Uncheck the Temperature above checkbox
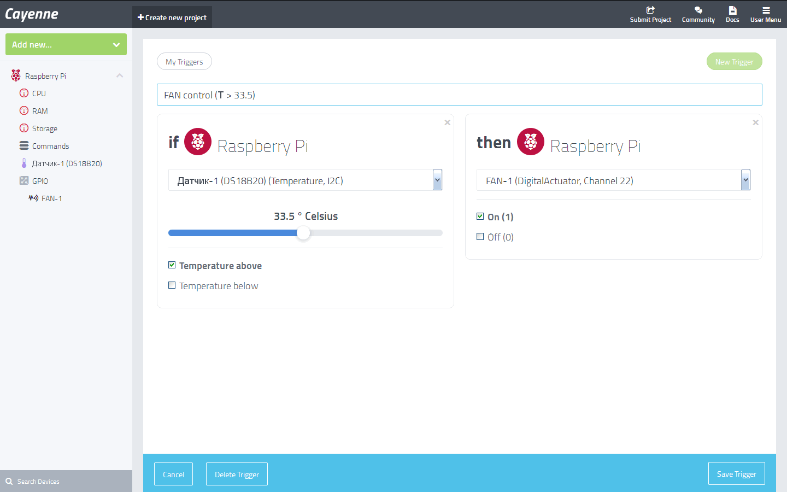The width and height of the screenshot is (787, 492). [172, 265]
